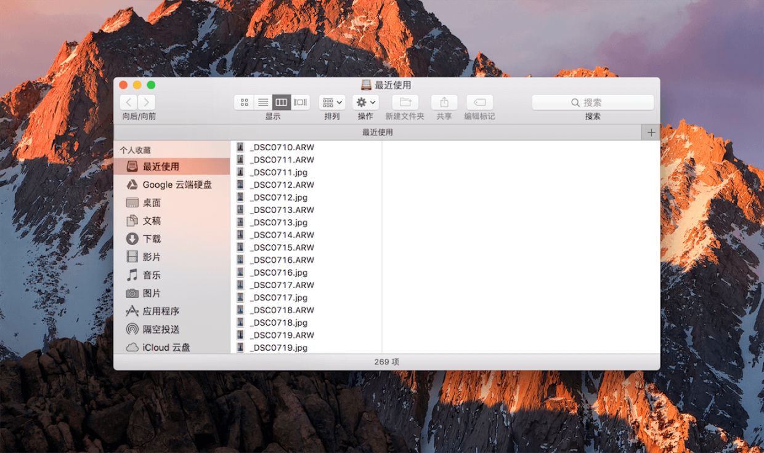Click the 下载 download arrow icon

(x=132, y=239)
